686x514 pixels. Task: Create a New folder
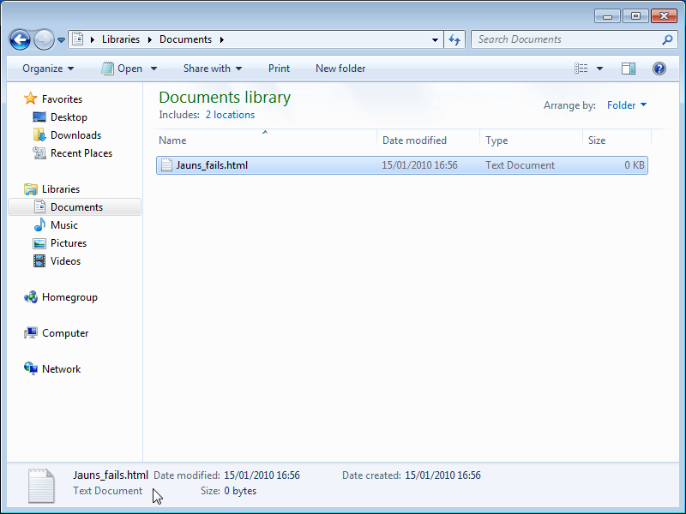(x=340, y=69)
